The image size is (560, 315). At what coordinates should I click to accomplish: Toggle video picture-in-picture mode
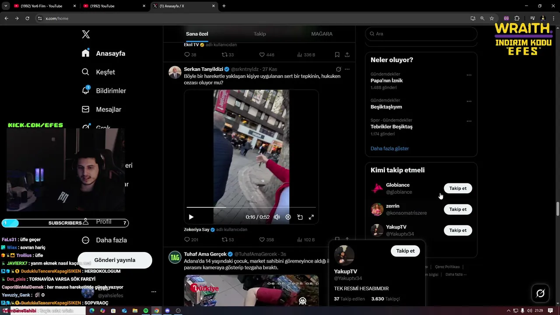coord(300,217)
